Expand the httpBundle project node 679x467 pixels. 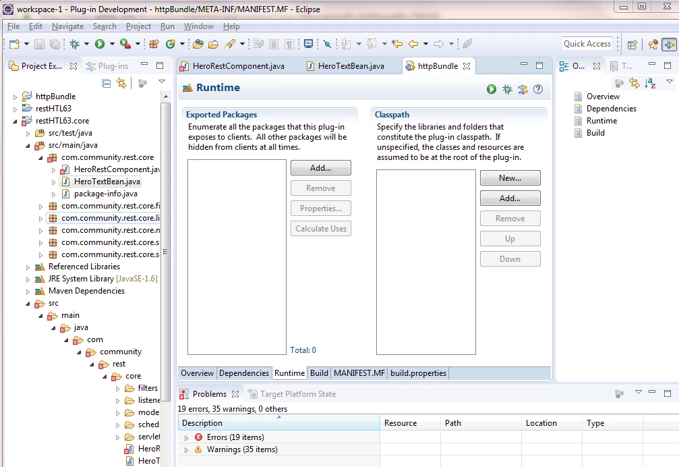pos(15,97)
